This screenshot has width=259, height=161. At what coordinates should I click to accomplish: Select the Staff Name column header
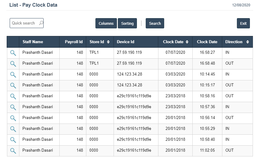(33, 42)
